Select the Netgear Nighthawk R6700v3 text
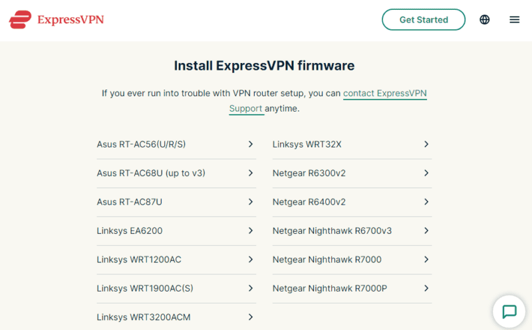 pyautogui.click(x=332, y=230)
